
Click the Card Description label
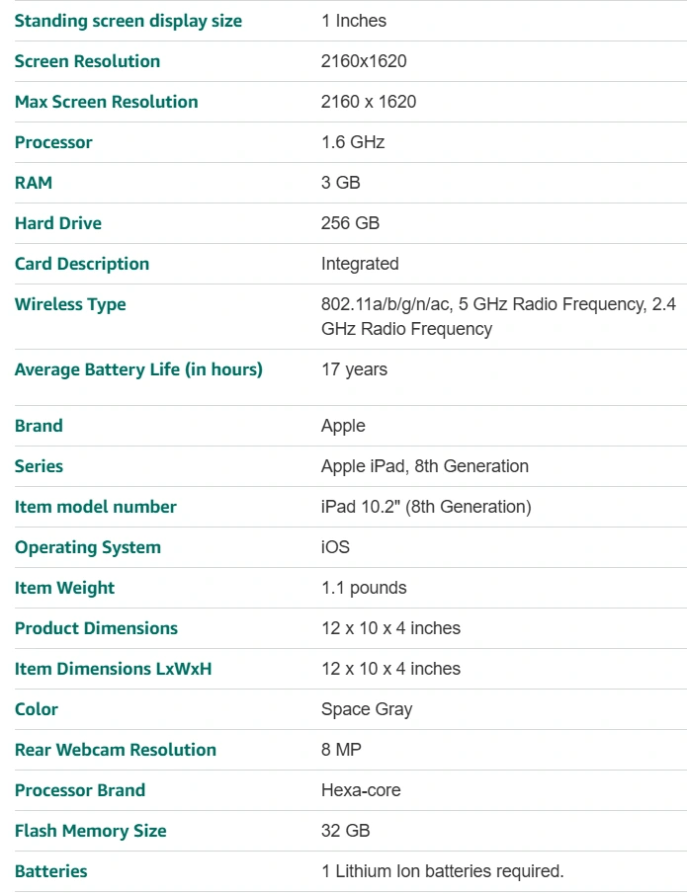(x=82, y=264)
